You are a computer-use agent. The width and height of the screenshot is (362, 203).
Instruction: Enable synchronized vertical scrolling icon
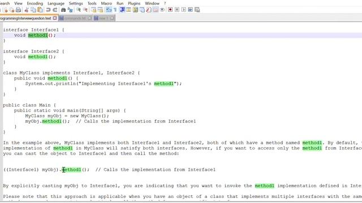[93, 10]
